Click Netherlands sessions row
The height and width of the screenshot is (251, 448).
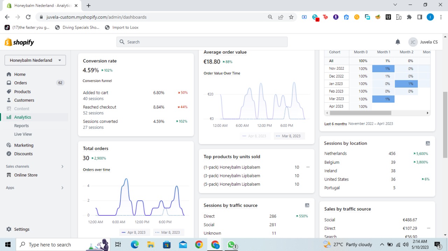[377, 154]
